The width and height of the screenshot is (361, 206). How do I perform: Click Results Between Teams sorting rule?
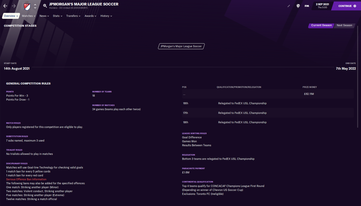click(197, 145)
